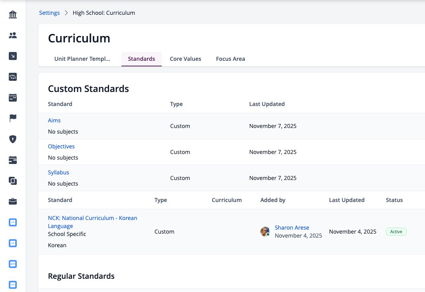
Task: Open the Syllabus custom standard
Action: [59, 172]
